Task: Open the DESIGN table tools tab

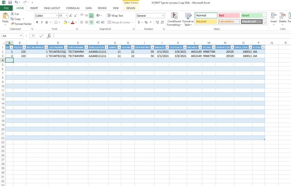Action: coord(131,8)
